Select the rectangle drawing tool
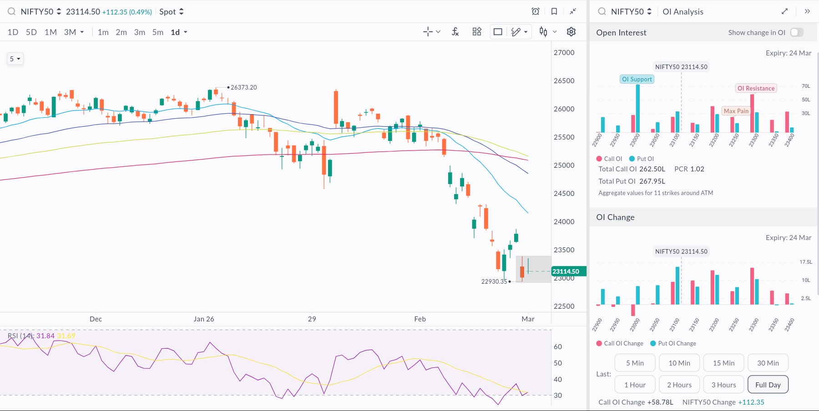Image resolution: width=819 pixels, height=411 pixels. tap(498, 32)
